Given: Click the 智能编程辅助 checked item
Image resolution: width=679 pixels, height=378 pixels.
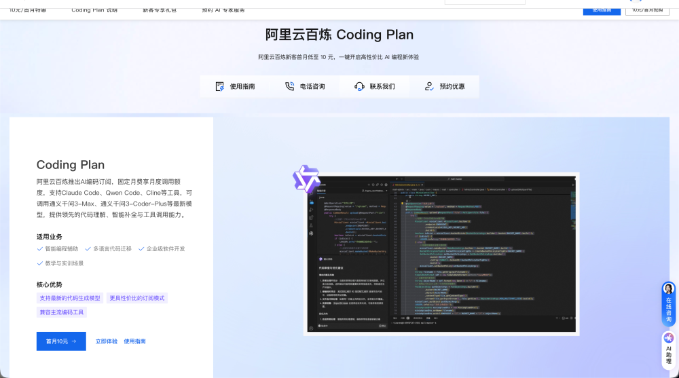Looking at the screenshot, I should coord(58,248).
